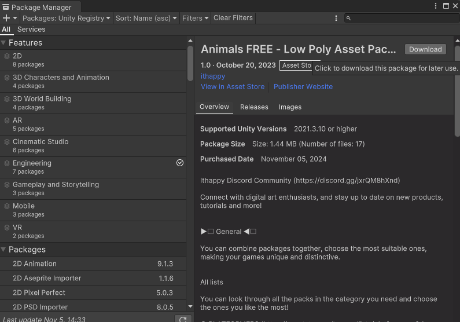Switch to the All tab
This screenshot has height=322, width=460.
click(6, 30)
